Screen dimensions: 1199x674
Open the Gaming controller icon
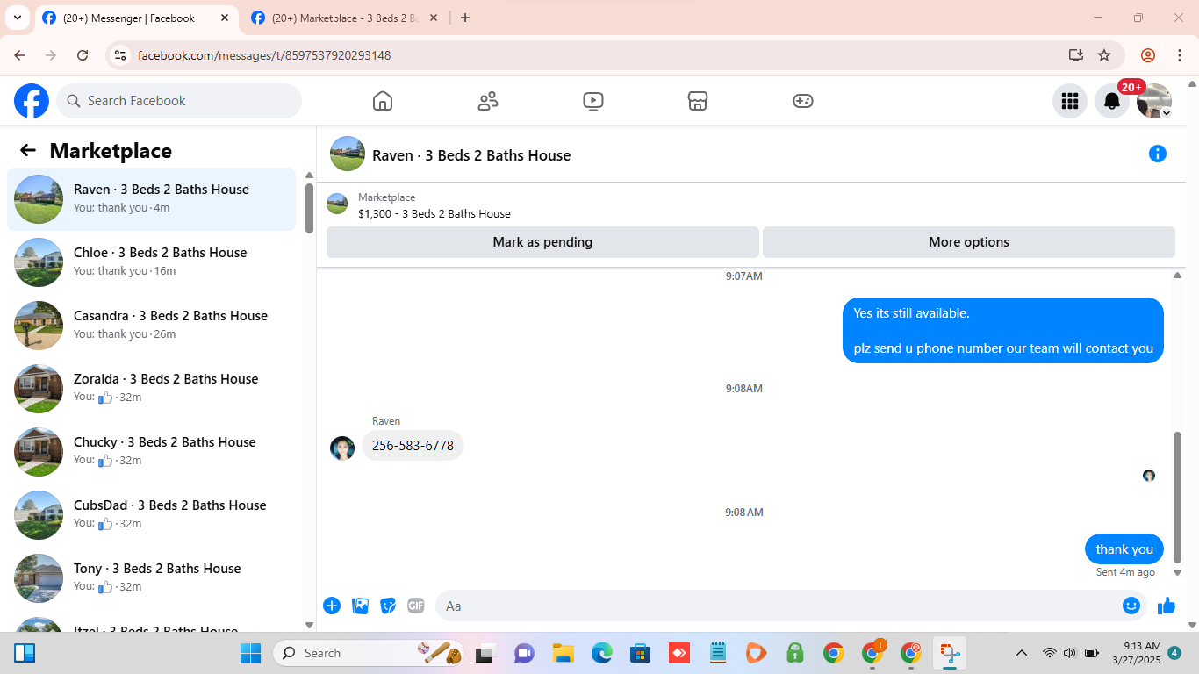[x=803, y=101]
